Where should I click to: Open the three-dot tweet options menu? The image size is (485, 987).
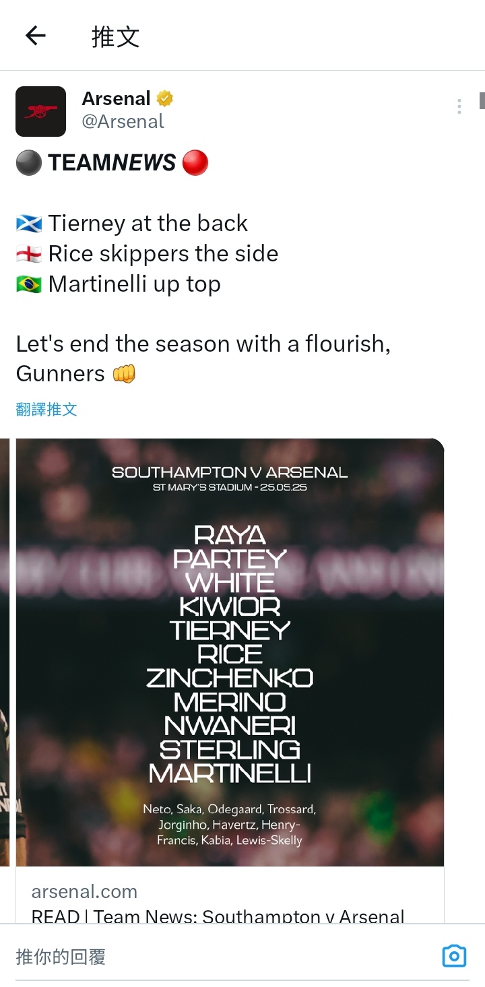[x=459, y=106]
